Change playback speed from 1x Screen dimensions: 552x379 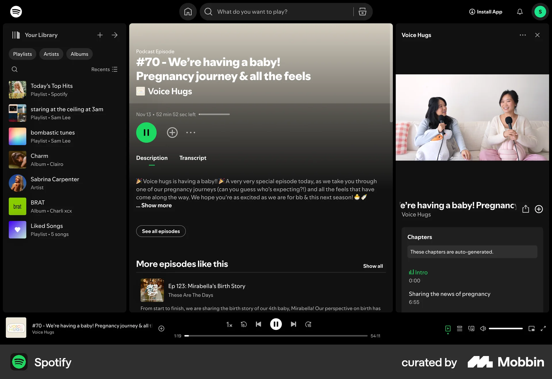pos(229,324)
